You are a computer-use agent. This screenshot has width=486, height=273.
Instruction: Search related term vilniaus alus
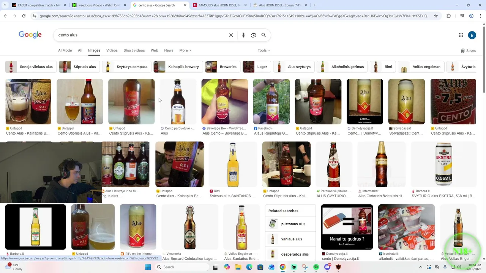point(290,239)
